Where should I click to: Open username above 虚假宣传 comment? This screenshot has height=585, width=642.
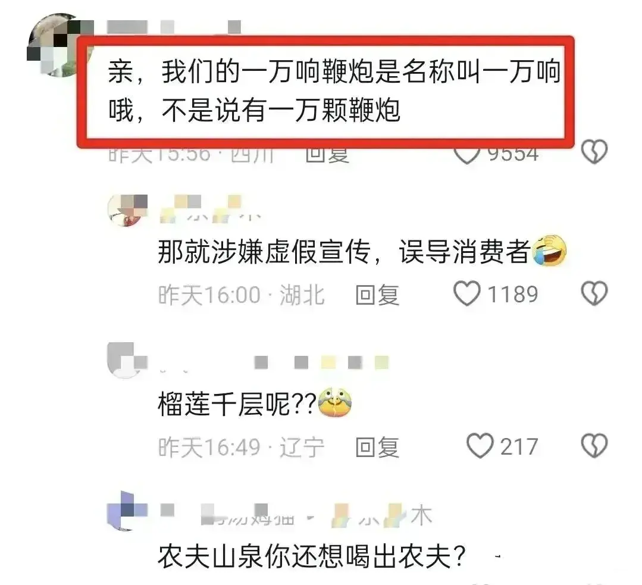click(210, 209)
